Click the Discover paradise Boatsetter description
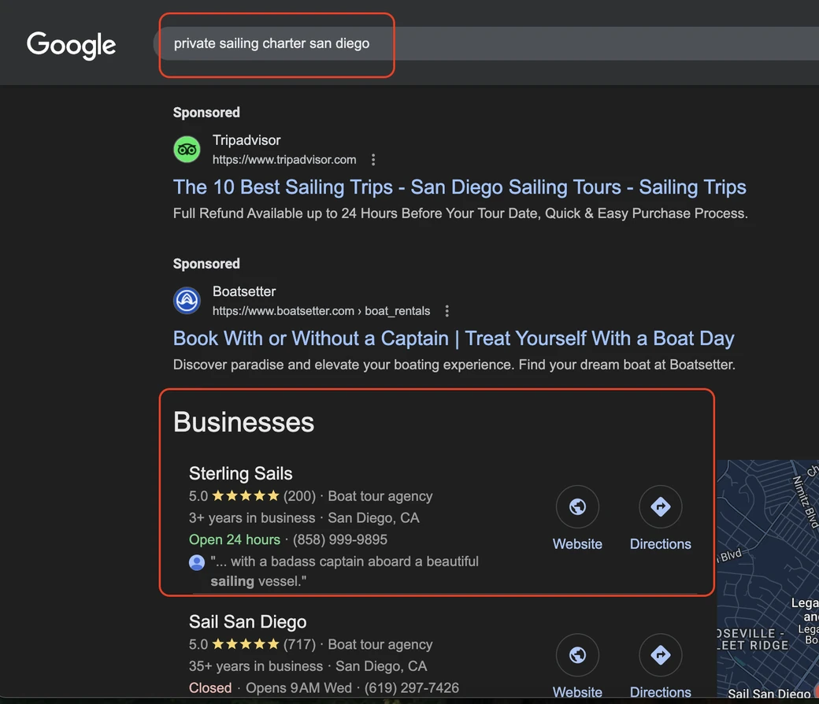Screen dimensions: 819x704 click(454, 365)
